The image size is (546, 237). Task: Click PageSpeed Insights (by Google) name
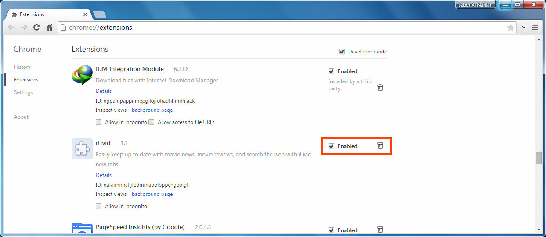pyautogui.click(x=140, y=227)
